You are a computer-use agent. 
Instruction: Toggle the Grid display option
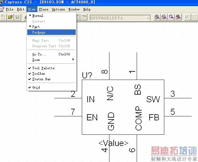pos(51,87)
